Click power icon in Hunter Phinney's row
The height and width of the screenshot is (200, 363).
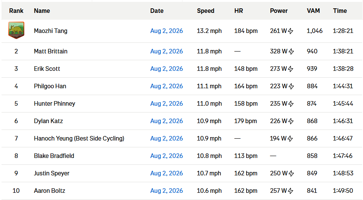pyautogui.click(x=291, y=104)
